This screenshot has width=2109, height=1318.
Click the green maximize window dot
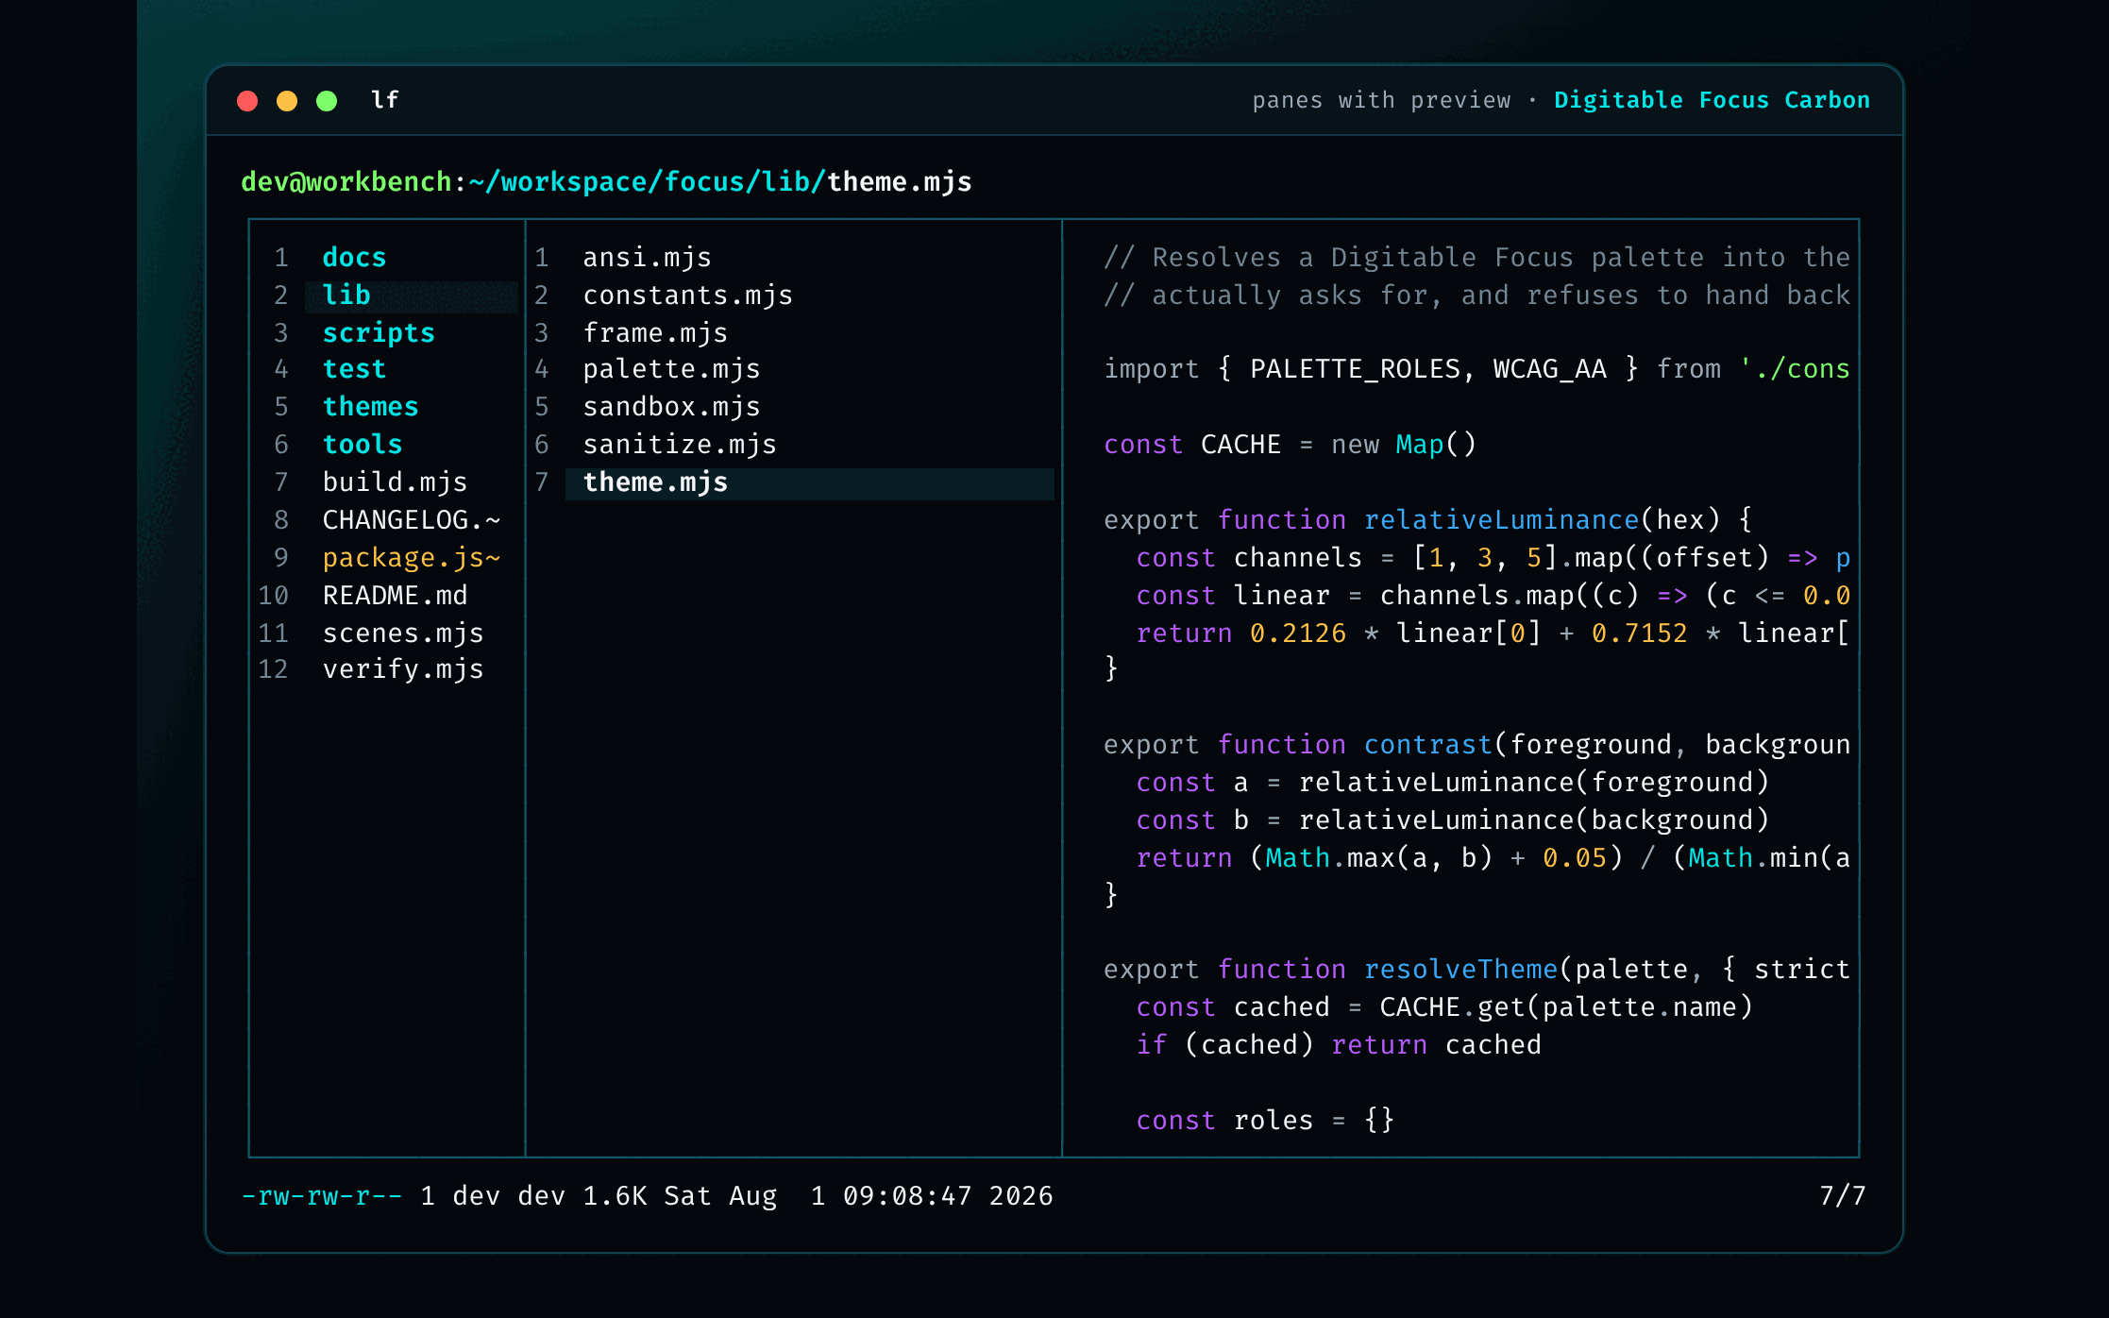327,101
